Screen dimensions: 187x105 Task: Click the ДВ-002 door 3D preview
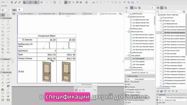[66, 72]
